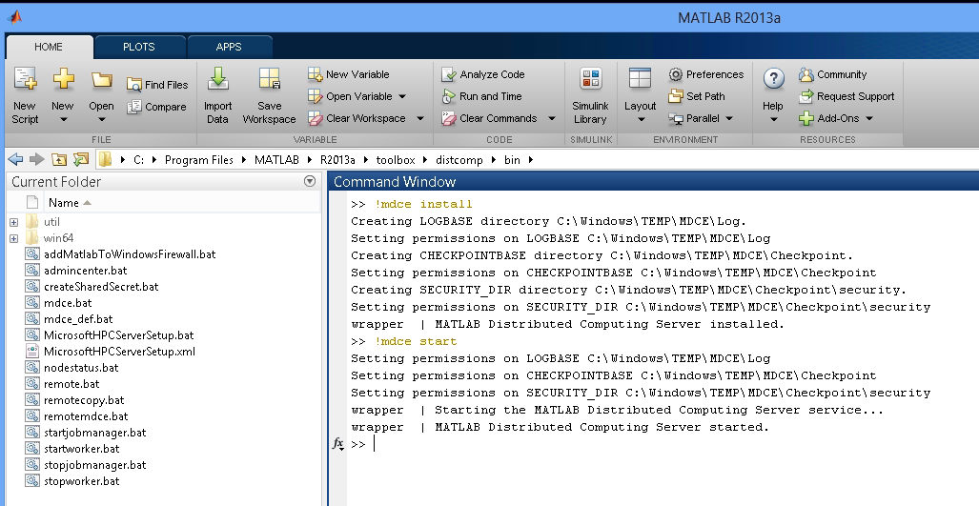The height and width of the screenshot is (506, 979).
Task: Open the Add-Ons dropdown arrow
Action: pos(869,118)
